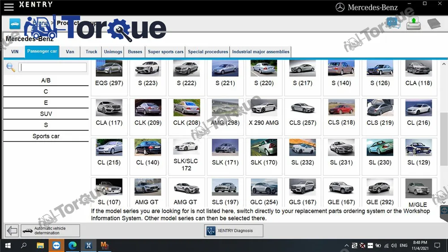Image resolution: width=448 pixels, height=252 pixels.
Task: Select SL (129) model
Action: [418, 156]
